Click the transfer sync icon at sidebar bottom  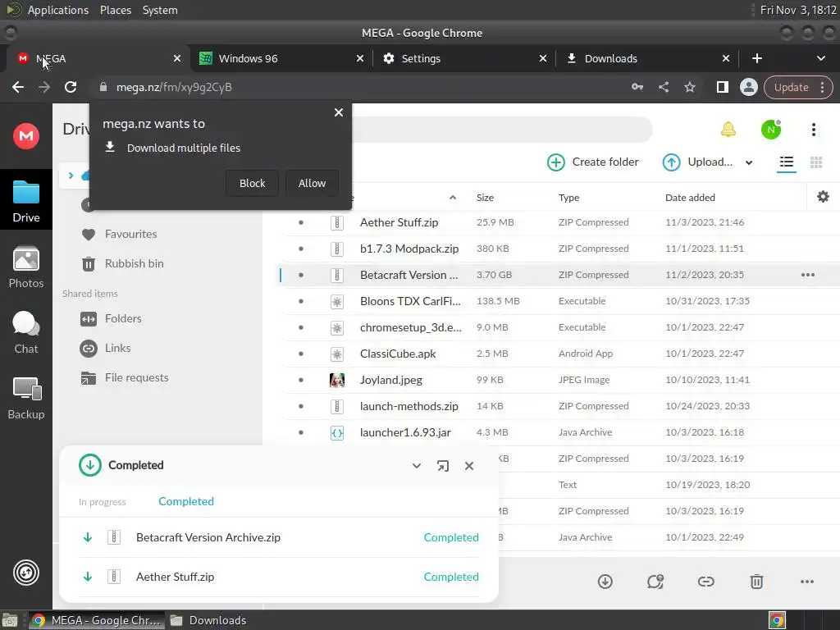coord(26,572)
